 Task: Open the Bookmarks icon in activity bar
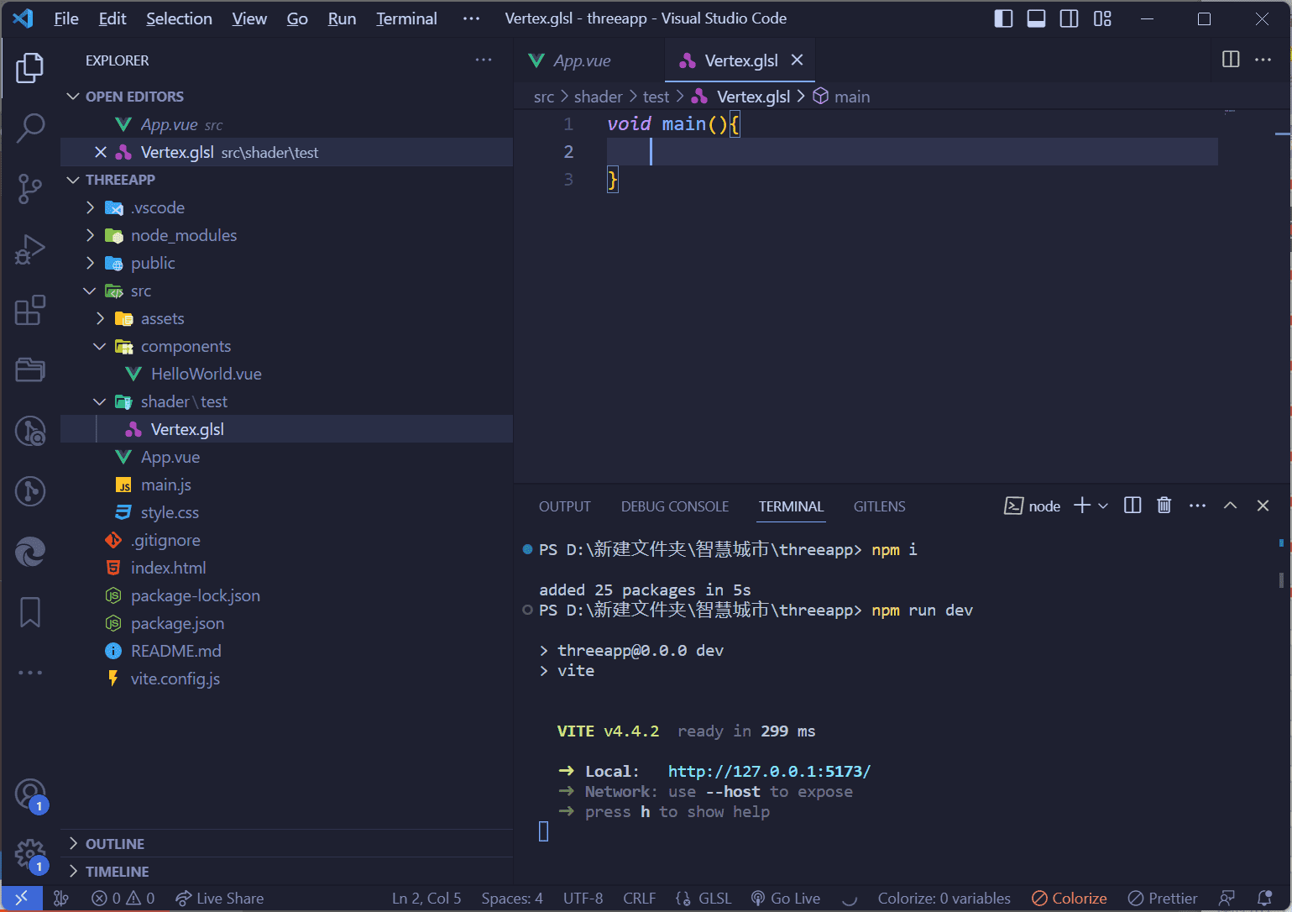[30, 612]
